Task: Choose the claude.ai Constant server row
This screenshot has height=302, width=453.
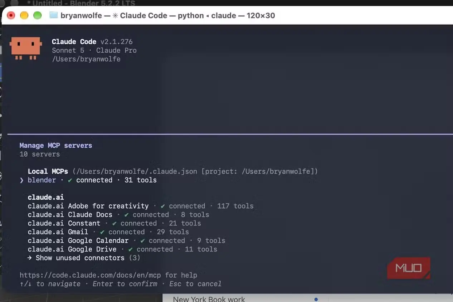Action: tap(115, 223)
